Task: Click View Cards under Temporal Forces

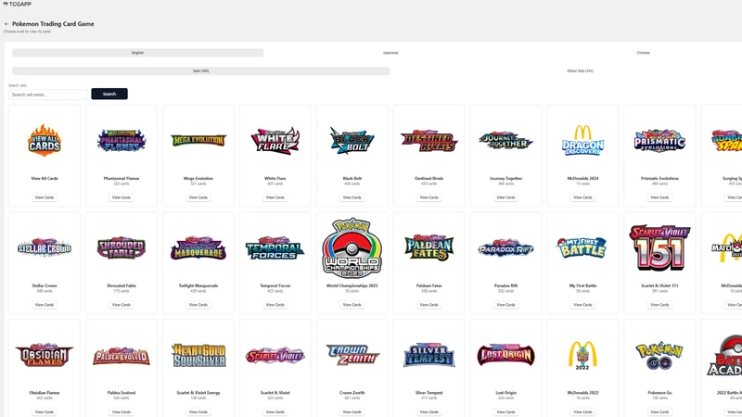Action: pyautogui.click(x=275, y=305)
